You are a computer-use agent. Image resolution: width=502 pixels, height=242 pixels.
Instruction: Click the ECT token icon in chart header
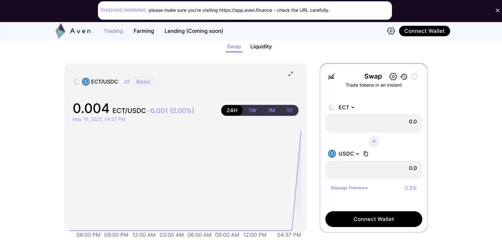(x=76, y=82)
